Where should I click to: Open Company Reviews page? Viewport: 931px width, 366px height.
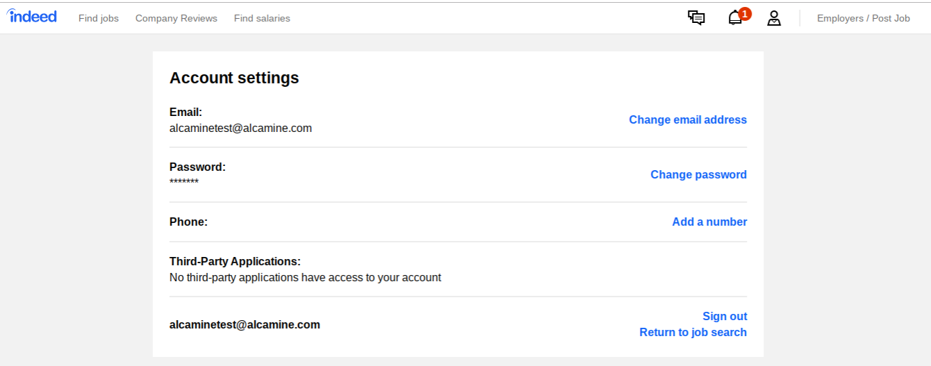pyautogui.click(x=176, y=18)
